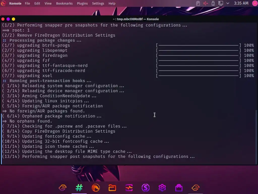Click the yellow window button in the Konsole title bar
The height and width of the screenshot is (194, 258).
(14, 19)
